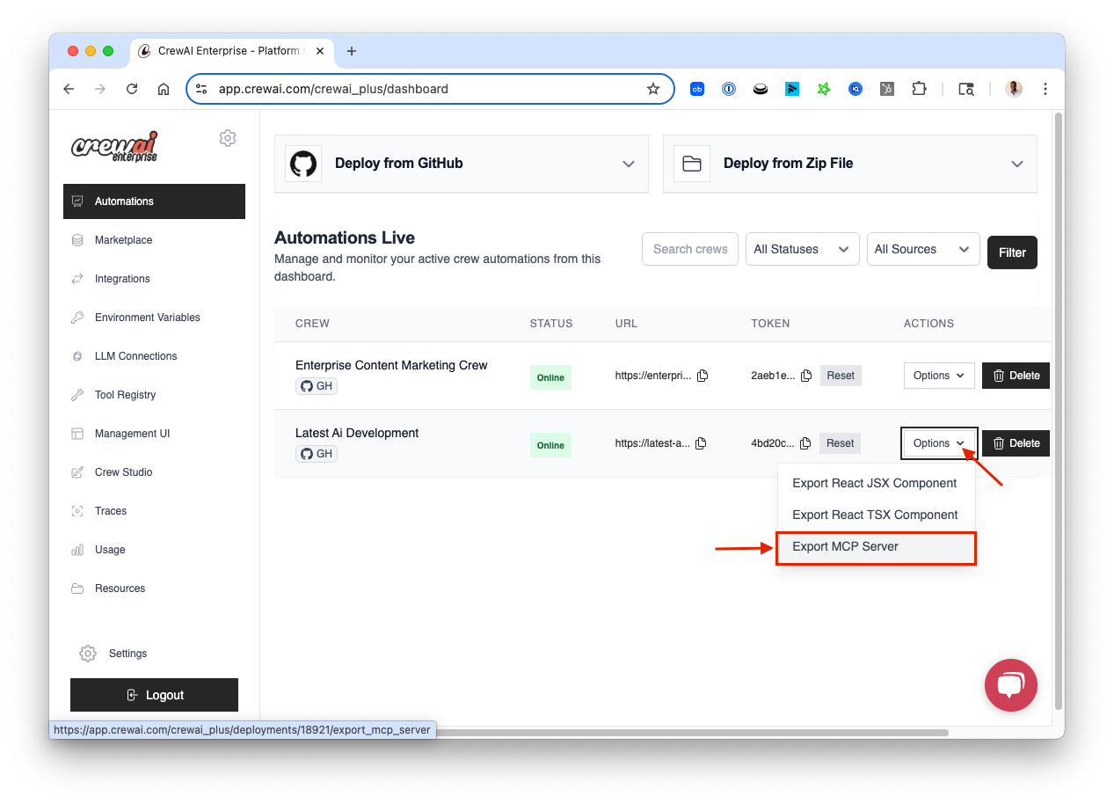
Task: Bookmark this page with the star icon
Action: pyautogui.click(x=653, y=89)
